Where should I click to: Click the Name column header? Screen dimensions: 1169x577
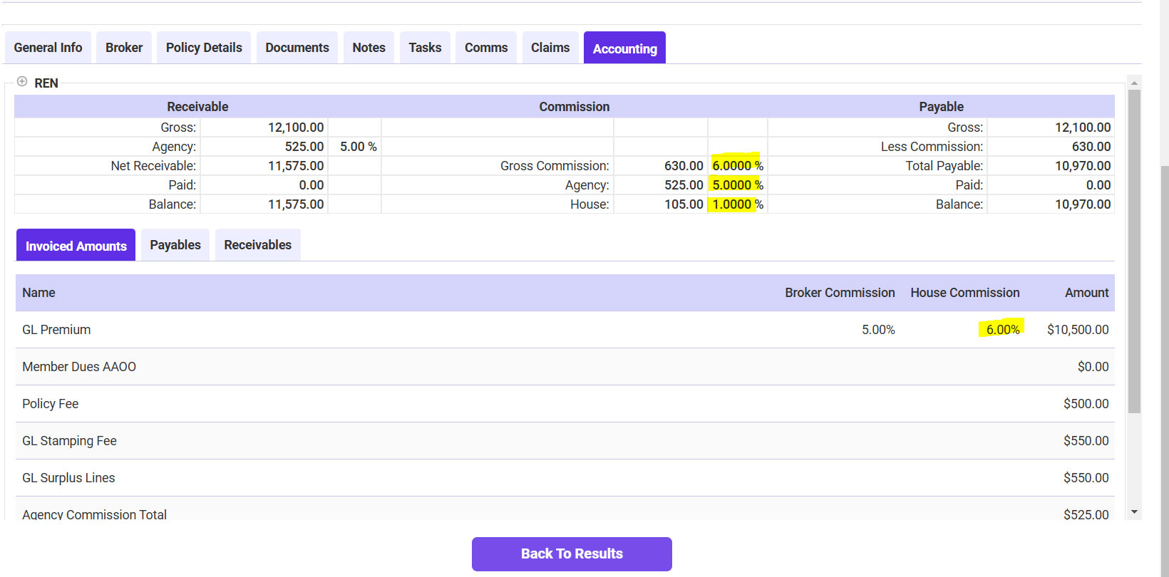click(x=38, y=293)
